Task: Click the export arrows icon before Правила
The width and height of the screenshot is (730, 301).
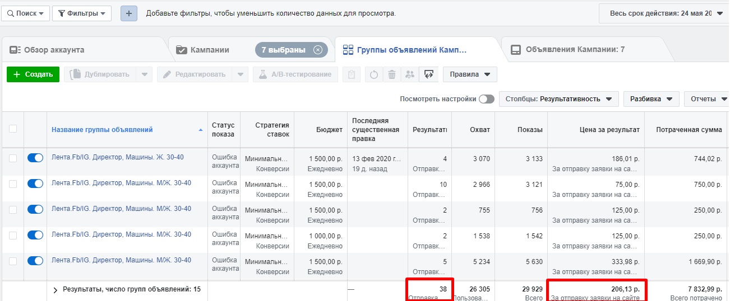Action: coord(429,74)
